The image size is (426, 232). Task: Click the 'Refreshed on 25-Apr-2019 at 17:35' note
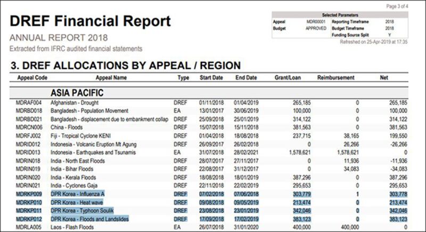pyautogui.click(x=374, y=42)
